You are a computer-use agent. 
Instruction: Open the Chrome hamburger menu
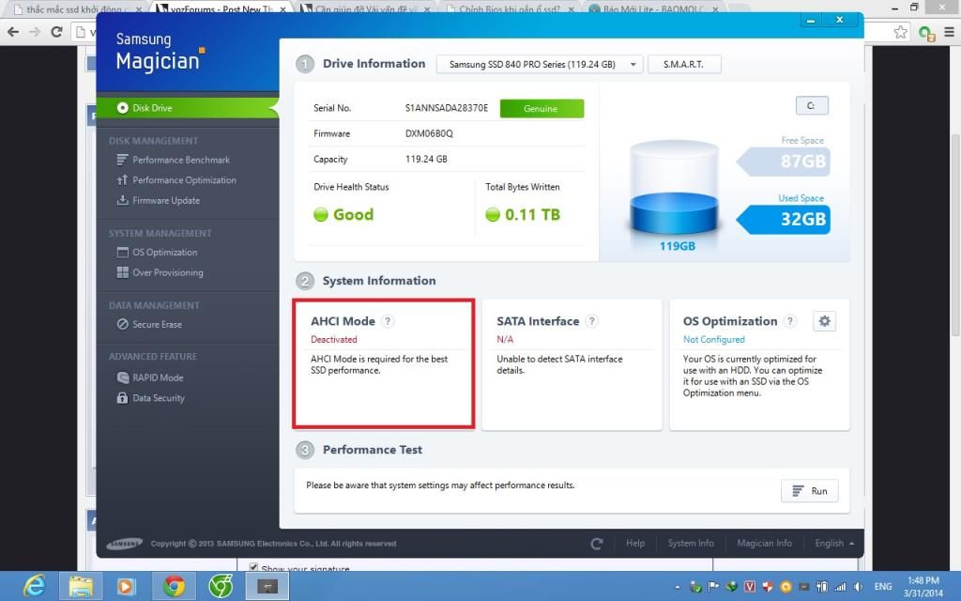(x=949, y=32)
